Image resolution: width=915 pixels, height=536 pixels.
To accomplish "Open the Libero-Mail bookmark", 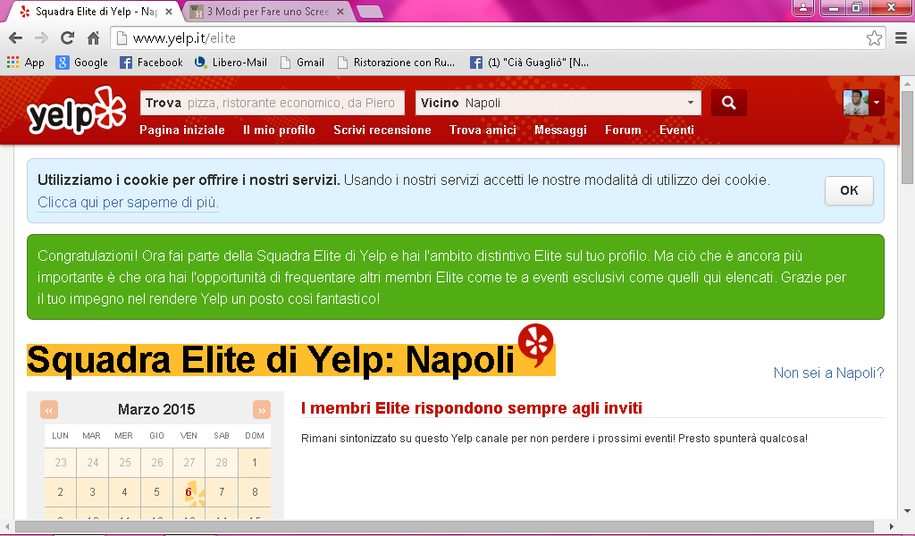I will point(231,63).
